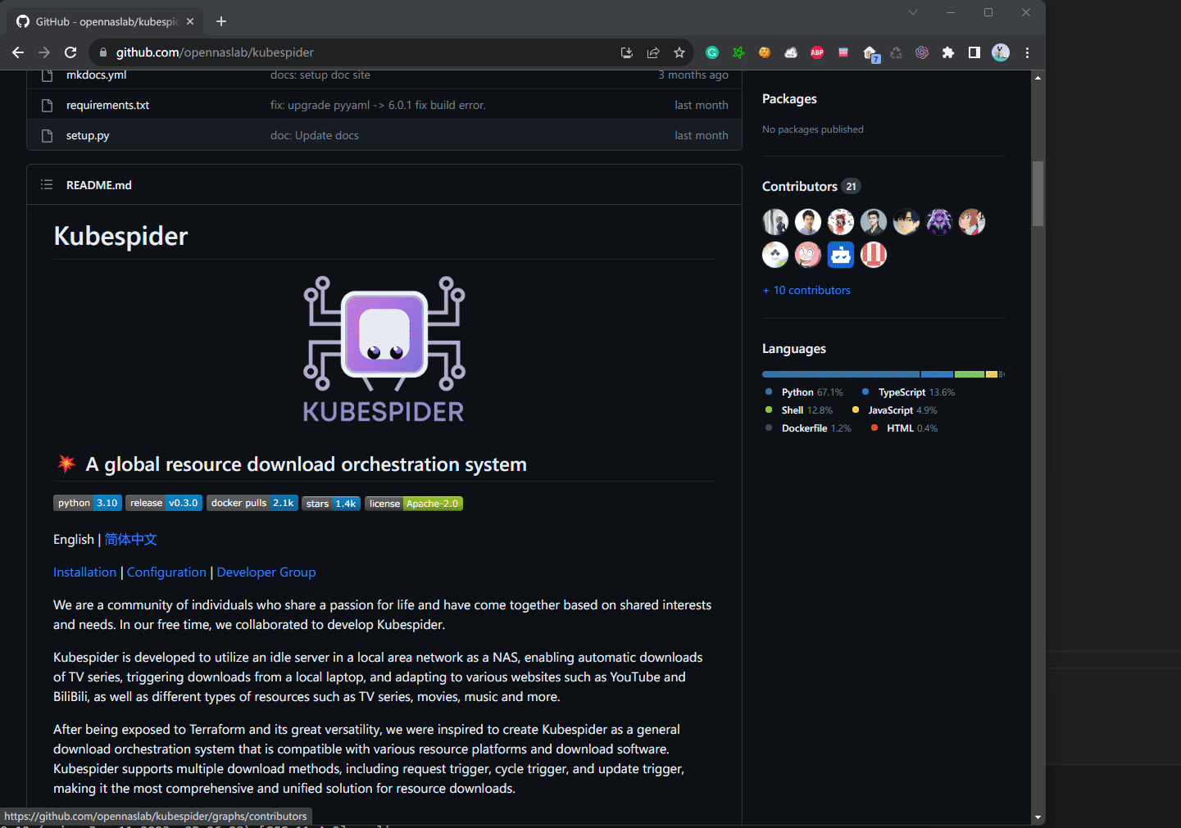Open mkdocs.yml file
Screen dimensions: 1181x828
point(96,75)
